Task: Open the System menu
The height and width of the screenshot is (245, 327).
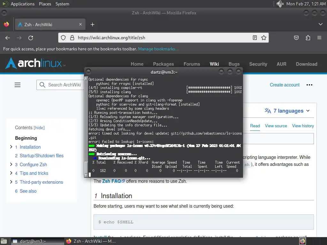Action: [x=62, y=4]
